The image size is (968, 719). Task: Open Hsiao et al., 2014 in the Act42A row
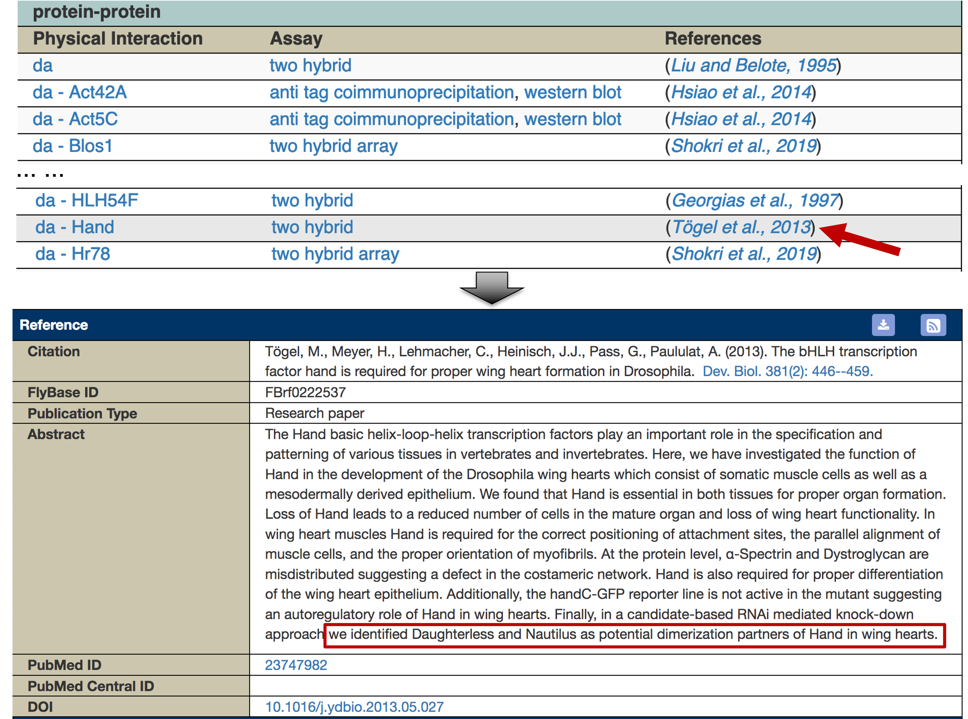(x=741, y=92)
